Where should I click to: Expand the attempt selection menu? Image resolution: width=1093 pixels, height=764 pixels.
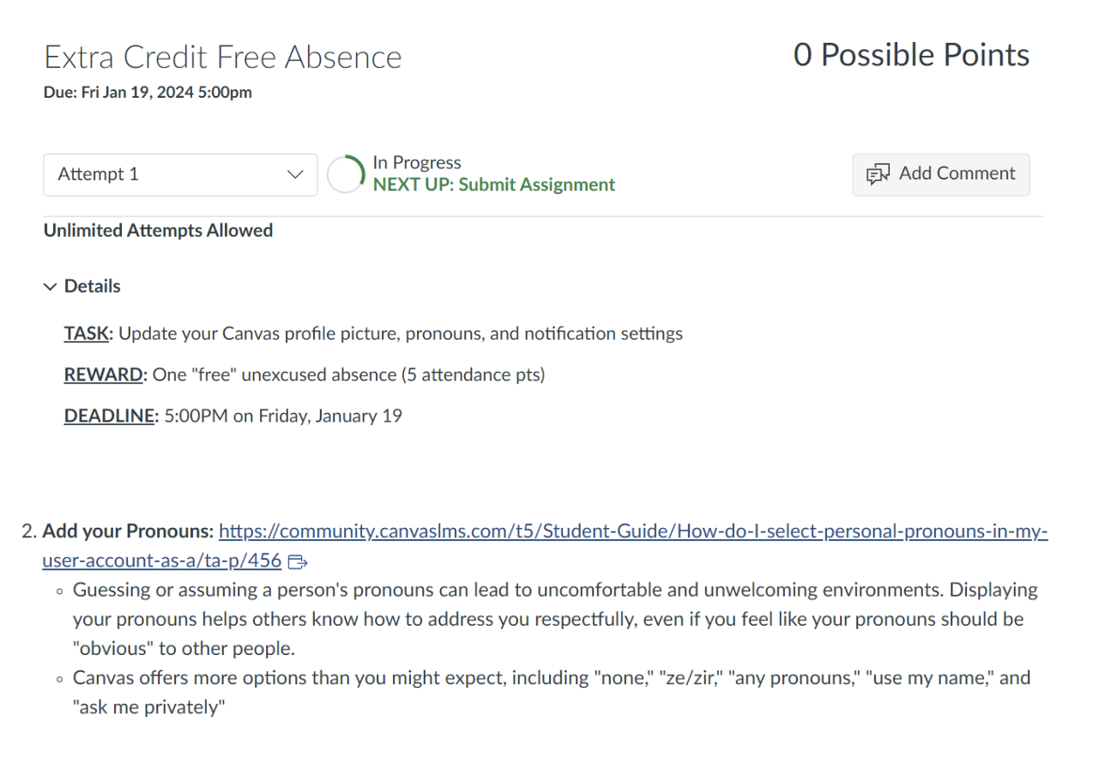pos(180,174)
